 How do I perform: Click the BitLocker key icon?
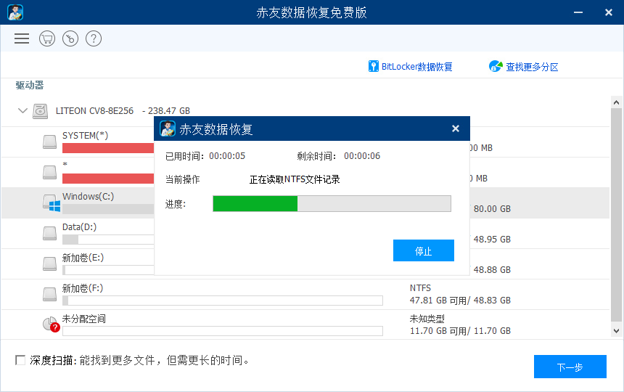[374, 67]
